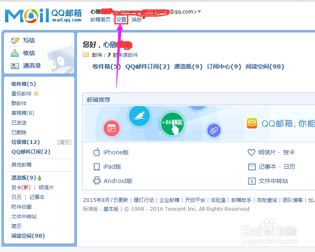Click the purple paperclip attachment icon
Screen dimensions: 315x252
(214, 130)
